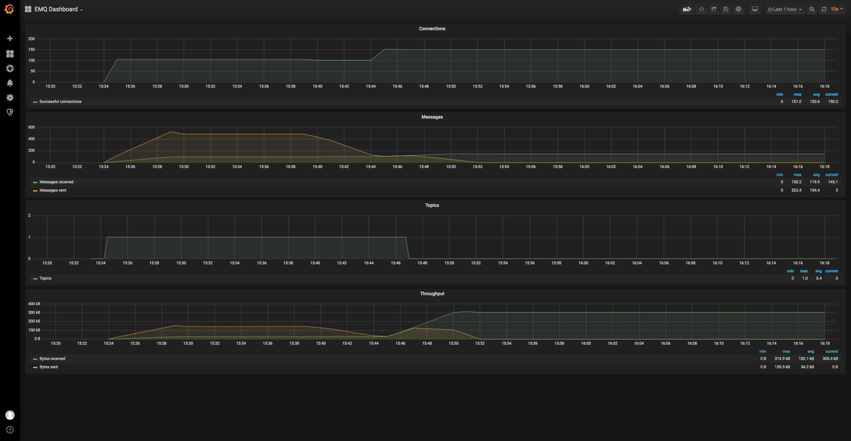Click the star/favorites icon
This screenshot has width=851, height=441.
pos(701,9)
